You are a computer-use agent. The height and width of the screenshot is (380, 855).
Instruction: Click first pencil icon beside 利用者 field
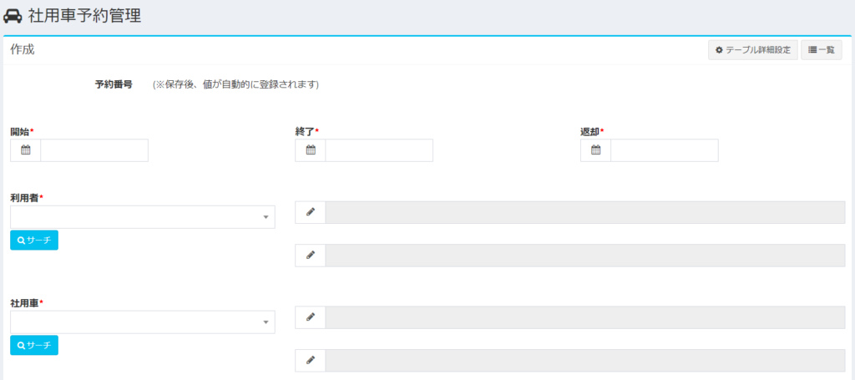(x=311, y=213)
